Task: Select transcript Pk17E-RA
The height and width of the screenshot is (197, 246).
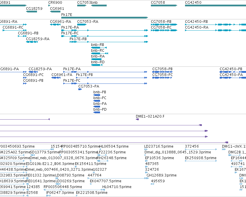Action: click(105, 30)
